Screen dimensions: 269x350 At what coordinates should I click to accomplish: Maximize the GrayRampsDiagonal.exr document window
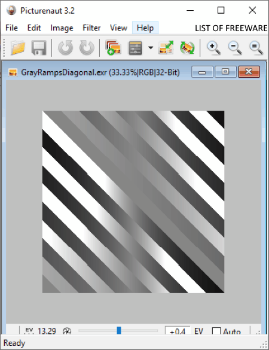point(225,72)
